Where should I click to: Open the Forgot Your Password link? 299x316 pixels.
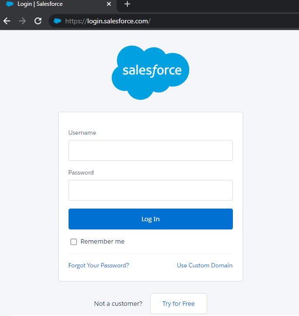99,265
